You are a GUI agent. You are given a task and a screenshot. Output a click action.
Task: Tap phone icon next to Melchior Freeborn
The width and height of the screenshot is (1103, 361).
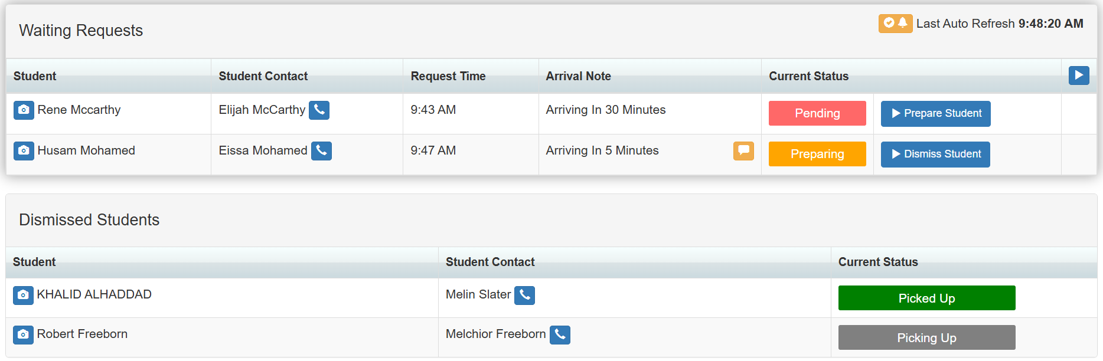(560, 334)
